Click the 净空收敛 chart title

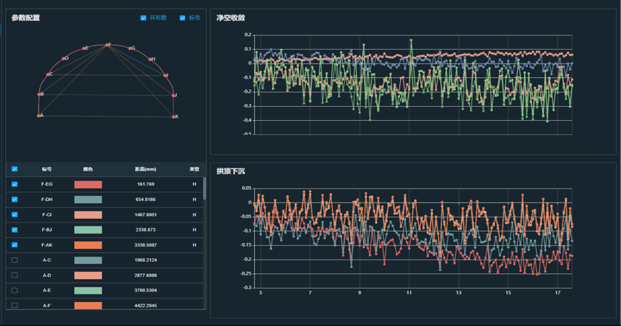231,18
